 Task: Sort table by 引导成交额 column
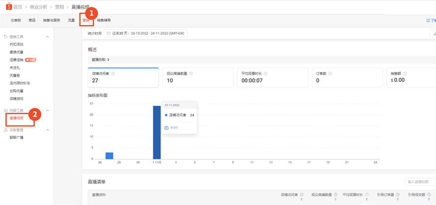429,200
